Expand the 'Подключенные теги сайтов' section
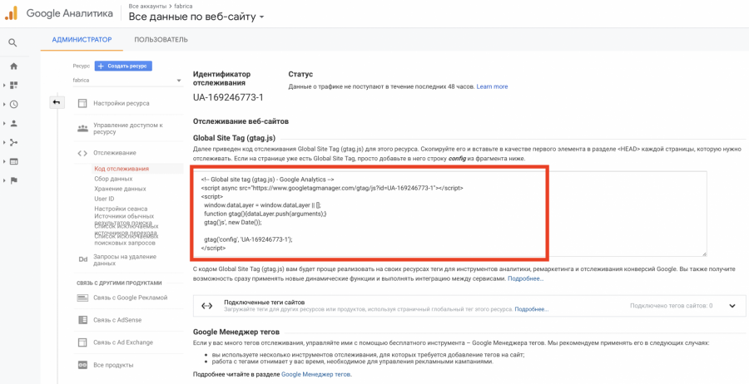This screenshot has height=384, width=749. (732, 306)
